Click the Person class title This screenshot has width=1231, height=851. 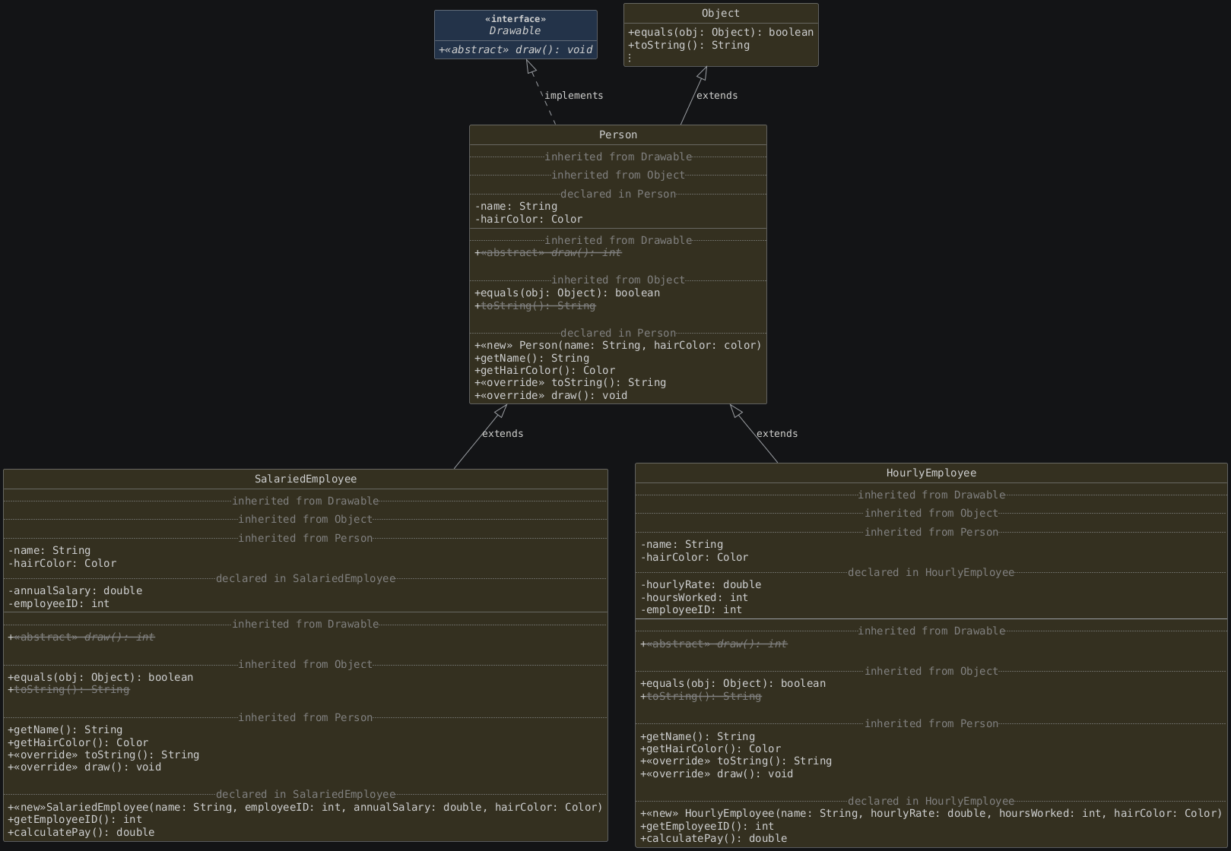[x=618, y=135]
